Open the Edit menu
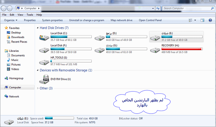This screenshot has height=127, width=216. click(12, 15)
